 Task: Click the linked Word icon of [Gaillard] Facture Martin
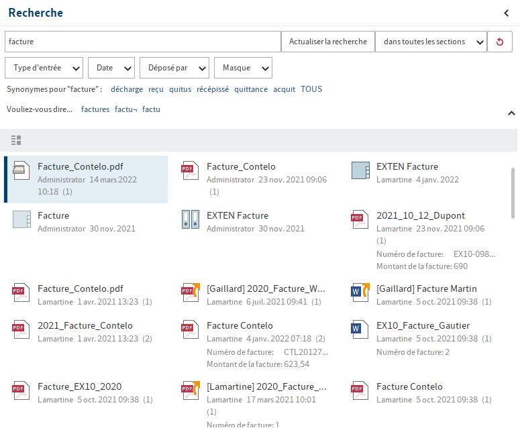[360, 292]
